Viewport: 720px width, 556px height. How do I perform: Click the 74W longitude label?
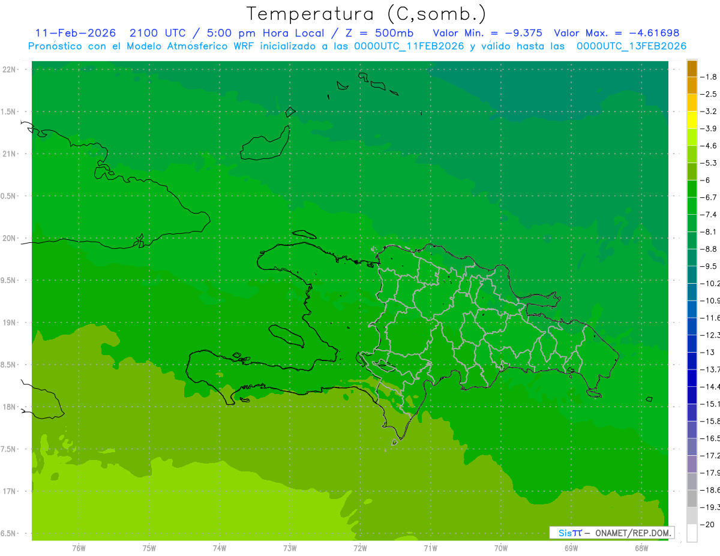pos(220,548)
